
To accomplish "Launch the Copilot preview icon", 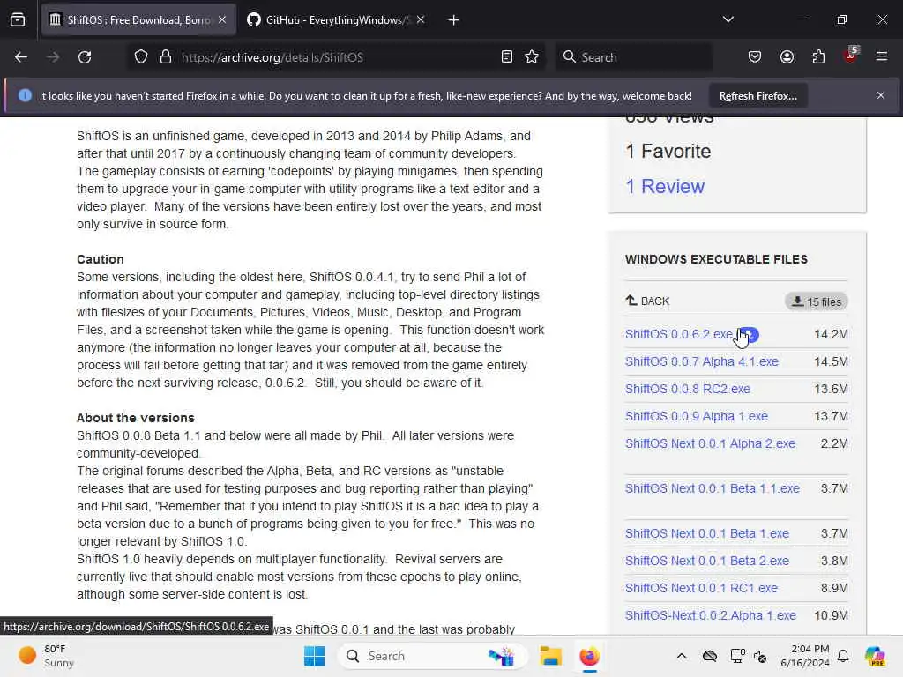I will click(875, 656).
